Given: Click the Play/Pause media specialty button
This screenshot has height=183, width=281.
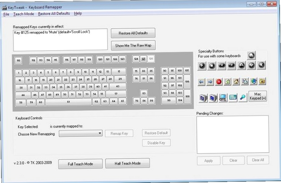Looking at the screenshot, I should (202, 66).
